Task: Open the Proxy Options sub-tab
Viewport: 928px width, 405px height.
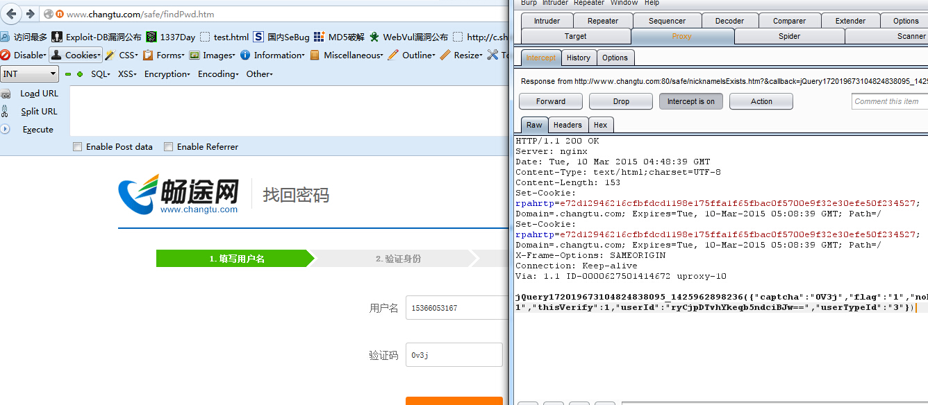Action: pos(615,58)
